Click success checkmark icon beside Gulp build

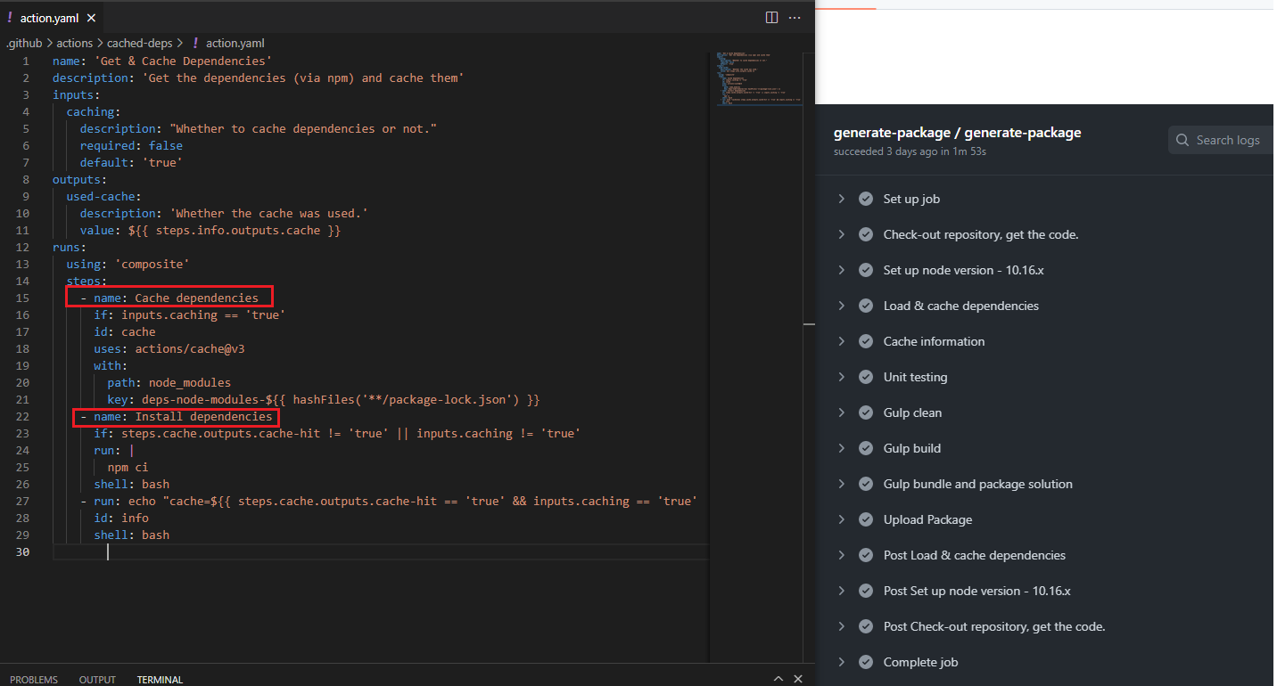(865, 448)
